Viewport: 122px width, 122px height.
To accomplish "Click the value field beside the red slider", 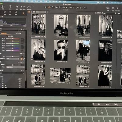I will [23, 39].
